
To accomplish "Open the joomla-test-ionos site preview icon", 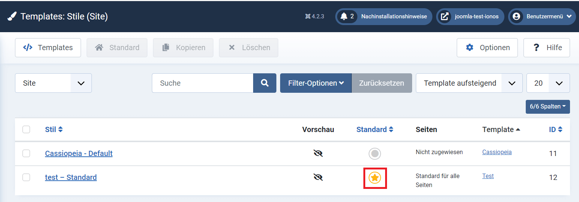I will tap(444, 16).
